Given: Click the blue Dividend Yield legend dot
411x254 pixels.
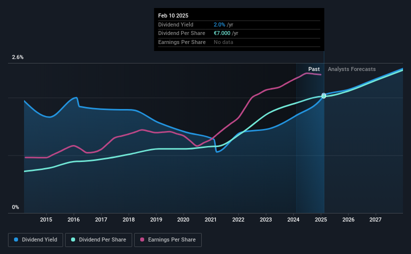Looking at the screenshot, I should pos(16,239).
